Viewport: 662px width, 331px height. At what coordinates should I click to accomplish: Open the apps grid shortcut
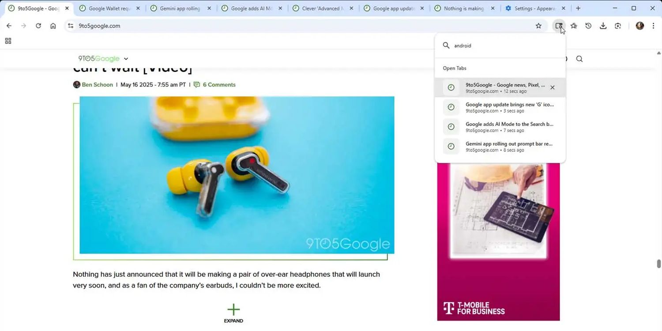(x=8, y=41)
